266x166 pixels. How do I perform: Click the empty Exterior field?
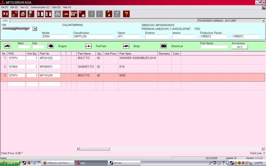pyautogui.click(x=157, y=37)
